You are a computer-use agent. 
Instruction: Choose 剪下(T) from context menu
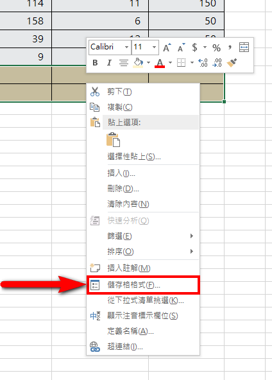click(143, 92)
